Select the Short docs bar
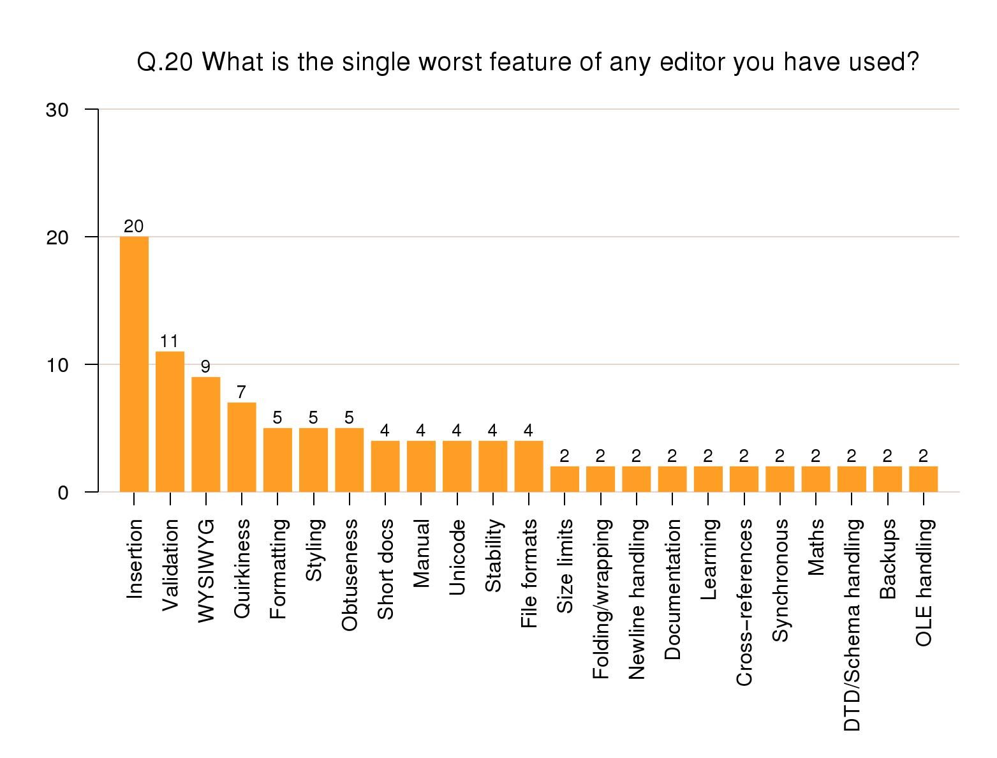Viewport: 997px width, 758px height. point(385,466)
